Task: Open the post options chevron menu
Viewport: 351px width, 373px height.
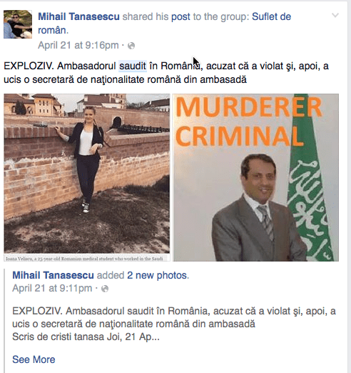Action: (335, 16)
